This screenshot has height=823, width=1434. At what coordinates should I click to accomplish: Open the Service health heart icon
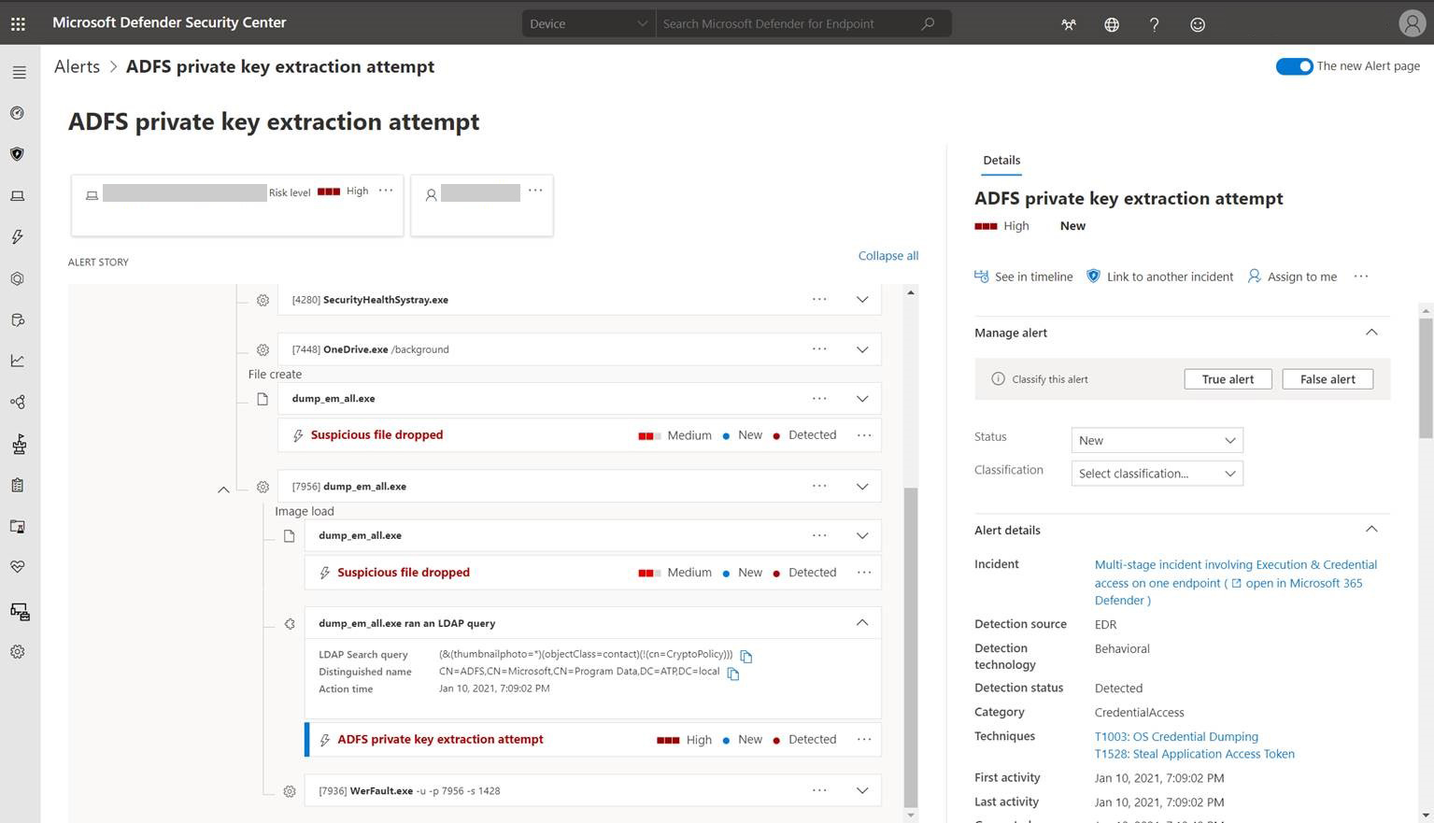click(17, 566)
